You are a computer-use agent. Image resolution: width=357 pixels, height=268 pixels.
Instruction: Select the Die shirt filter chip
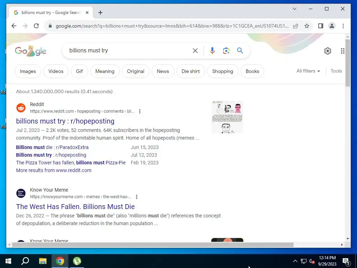pyautogui.click(x=191, y=71)
